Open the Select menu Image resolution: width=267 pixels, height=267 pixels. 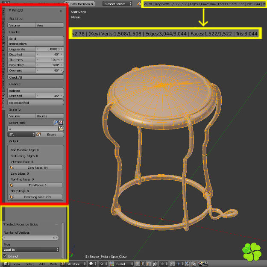pyautogui.click(x=29, y=264)
